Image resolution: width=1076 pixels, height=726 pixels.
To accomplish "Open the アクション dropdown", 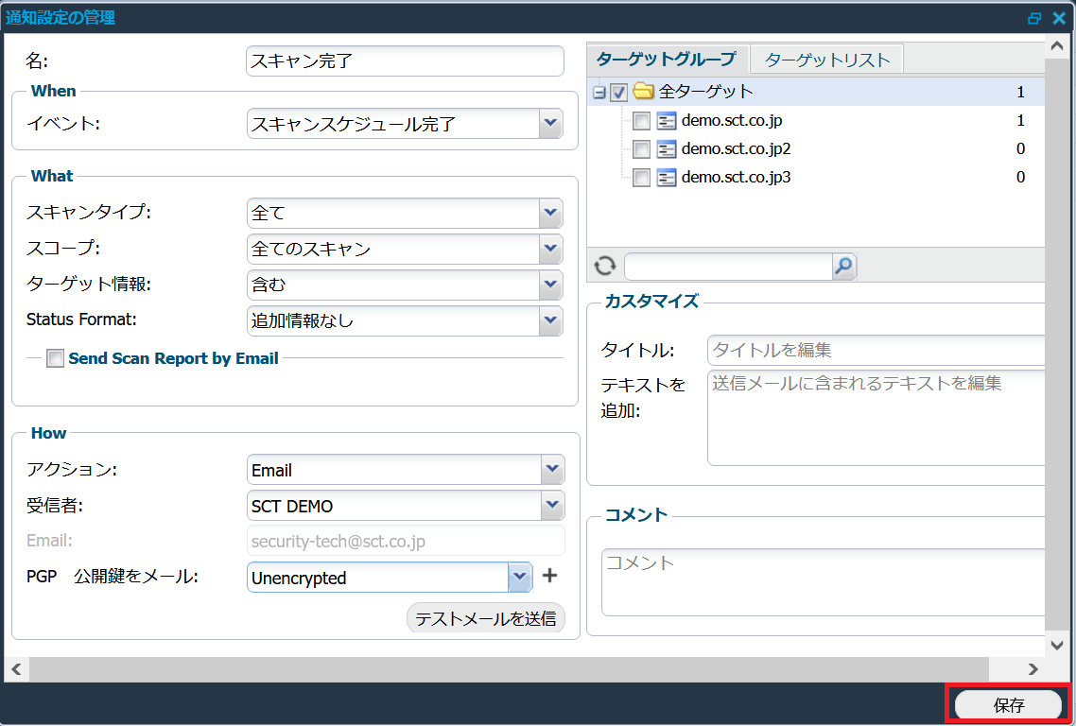I will pos(552,470).
